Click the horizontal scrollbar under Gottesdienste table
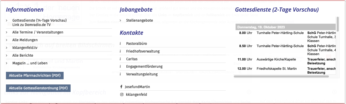 [x=281, y=76]
